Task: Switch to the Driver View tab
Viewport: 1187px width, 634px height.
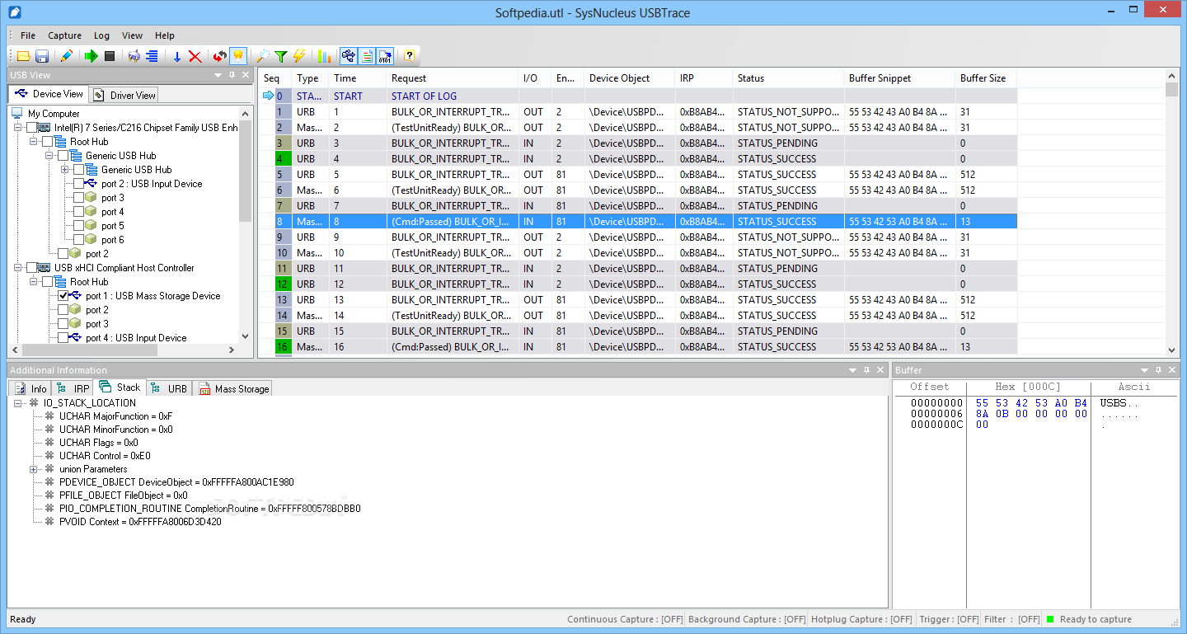Action: point(124,95)
